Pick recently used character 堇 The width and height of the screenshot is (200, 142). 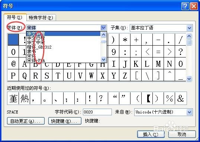tap(13, 98)
